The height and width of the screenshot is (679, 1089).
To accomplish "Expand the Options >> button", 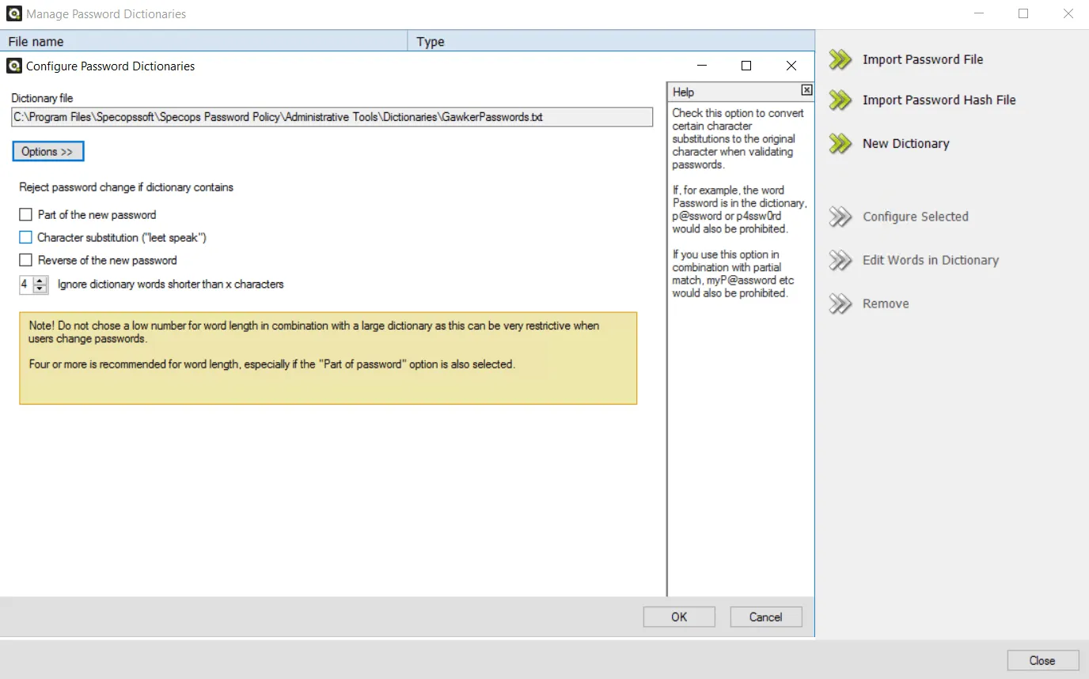I will [x=47, y=151].
